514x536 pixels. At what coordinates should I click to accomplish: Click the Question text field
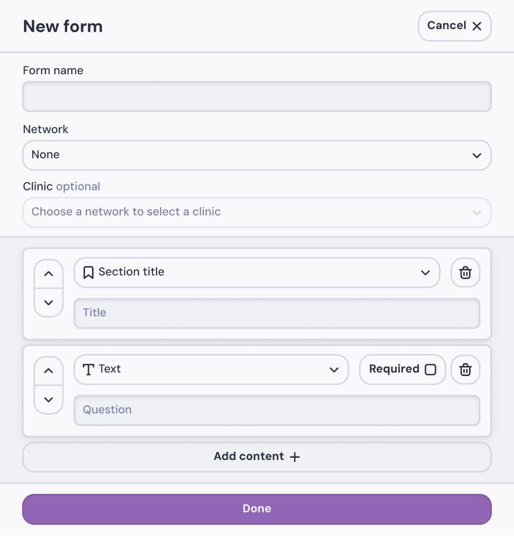[x=276, y=410]
